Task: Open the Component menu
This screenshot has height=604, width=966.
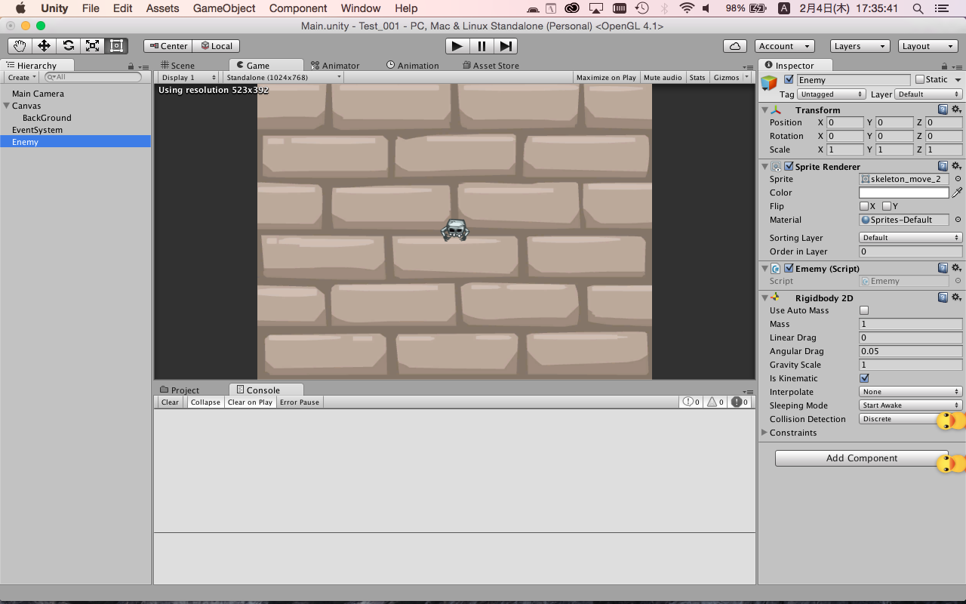Action: pyautogui.click(x=298, y=8)
